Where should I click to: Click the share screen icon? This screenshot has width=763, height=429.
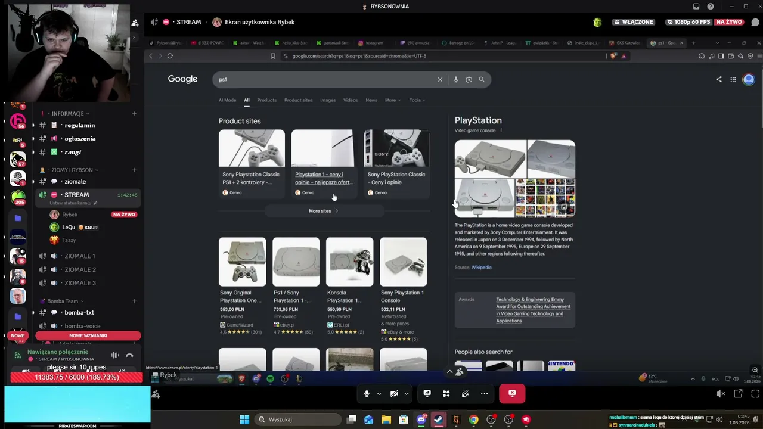(427, 393)
